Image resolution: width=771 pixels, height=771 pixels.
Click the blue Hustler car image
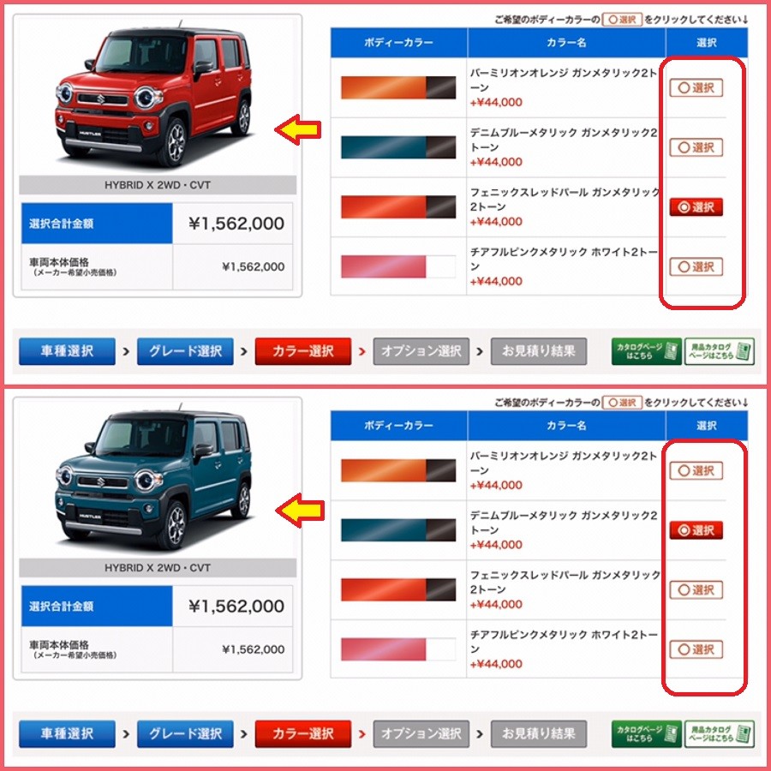tap(153, 476)
